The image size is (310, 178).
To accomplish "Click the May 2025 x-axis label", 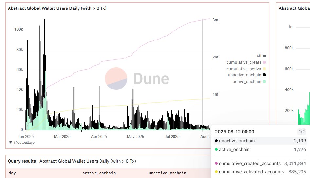I will click(136, 137).
